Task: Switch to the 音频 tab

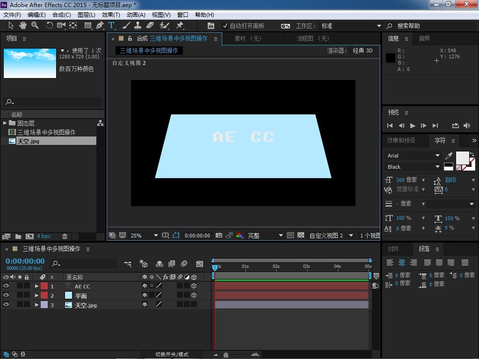Action: coord(424,38)
